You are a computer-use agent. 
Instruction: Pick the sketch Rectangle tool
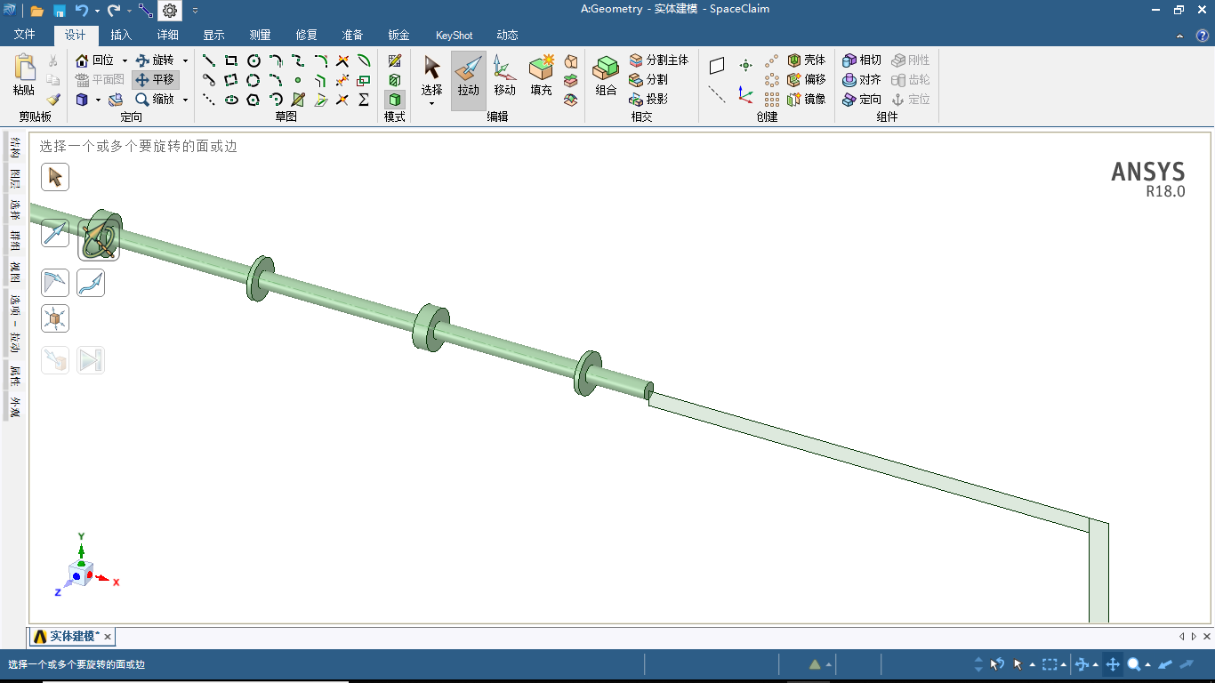[x=231, y=60]
